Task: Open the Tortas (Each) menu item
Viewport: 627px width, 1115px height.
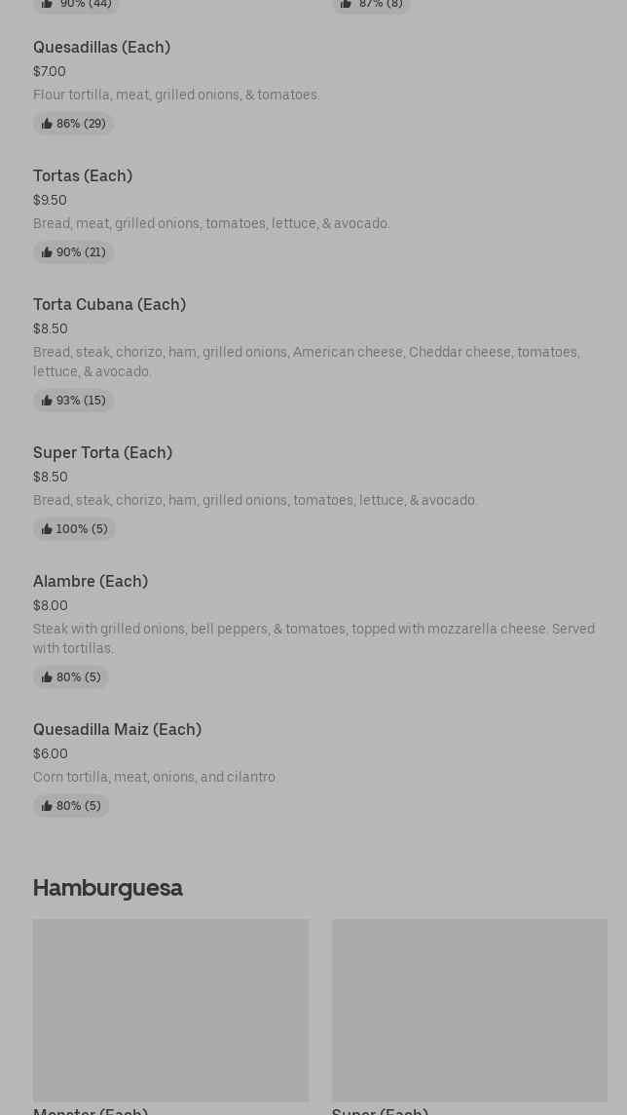Action: click(83, 176)
